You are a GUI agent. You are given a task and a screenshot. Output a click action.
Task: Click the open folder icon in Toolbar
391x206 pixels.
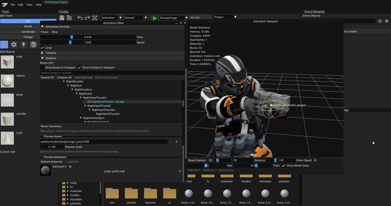coord(69,18)
